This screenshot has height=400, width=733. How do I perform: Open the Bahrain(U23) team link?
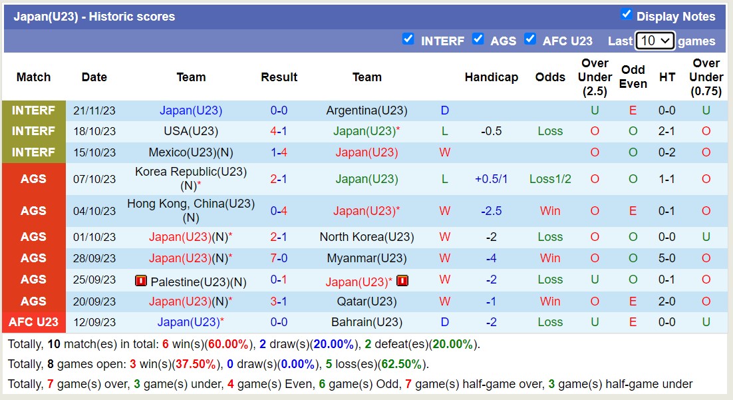coord(366,322)
